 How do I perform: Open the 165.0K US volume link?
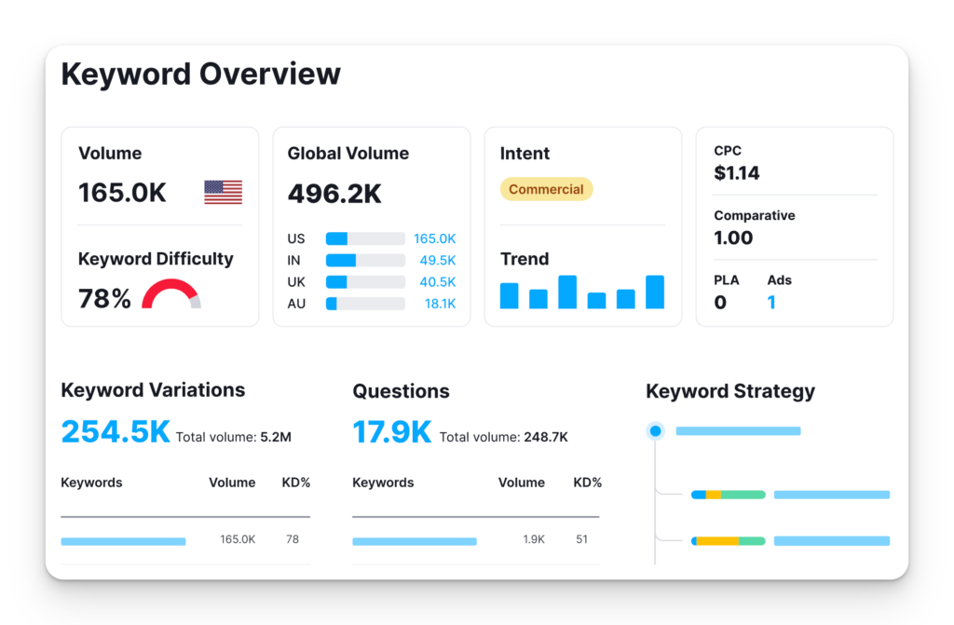pos(434,238)
